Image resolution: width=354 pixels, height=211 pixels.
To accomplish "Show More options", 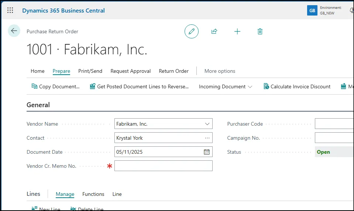I will pos(220,71).
